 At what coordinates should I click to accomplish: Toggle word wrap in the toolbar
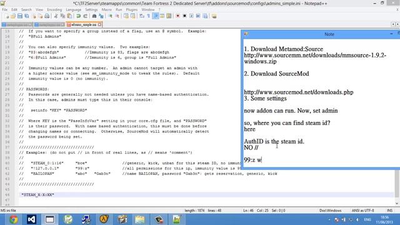coord(142,16)
